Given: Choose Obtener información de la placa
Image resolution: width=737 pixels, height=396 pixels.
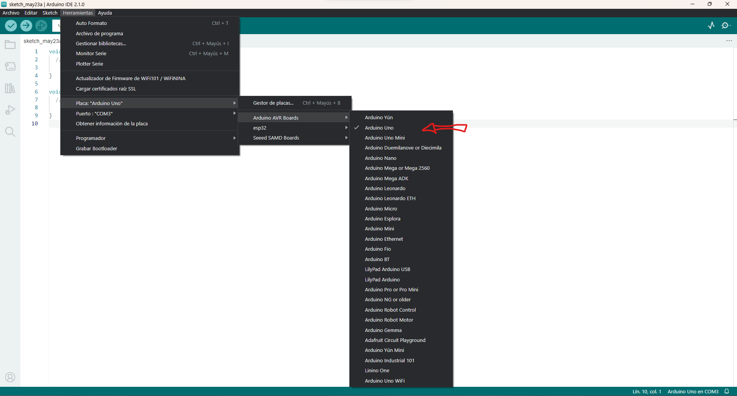Looking at the screenshot, I should pyautogui.click(x=150, y=124).
